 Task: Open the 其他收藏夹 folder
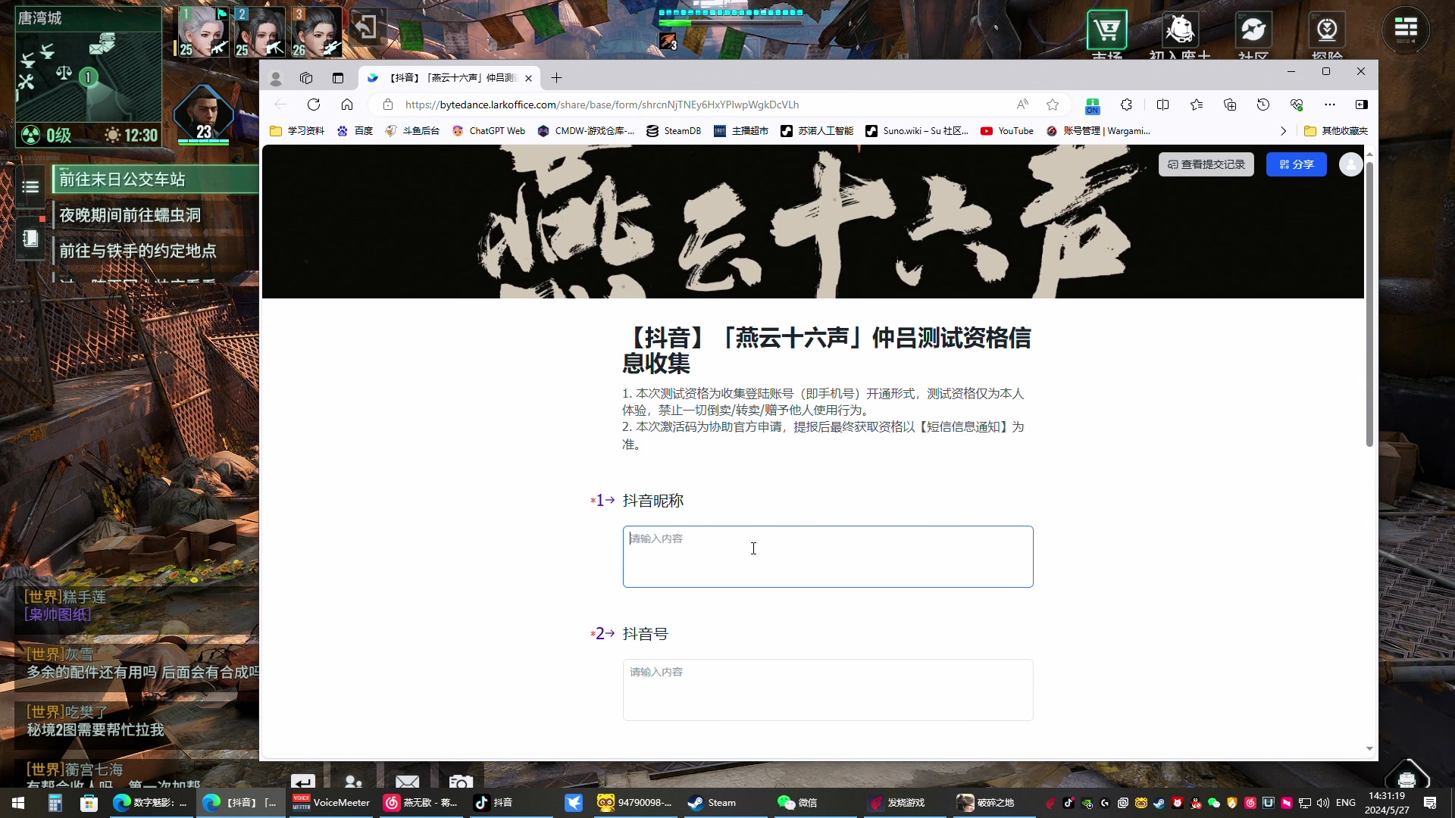click(x=1336, y=131)
